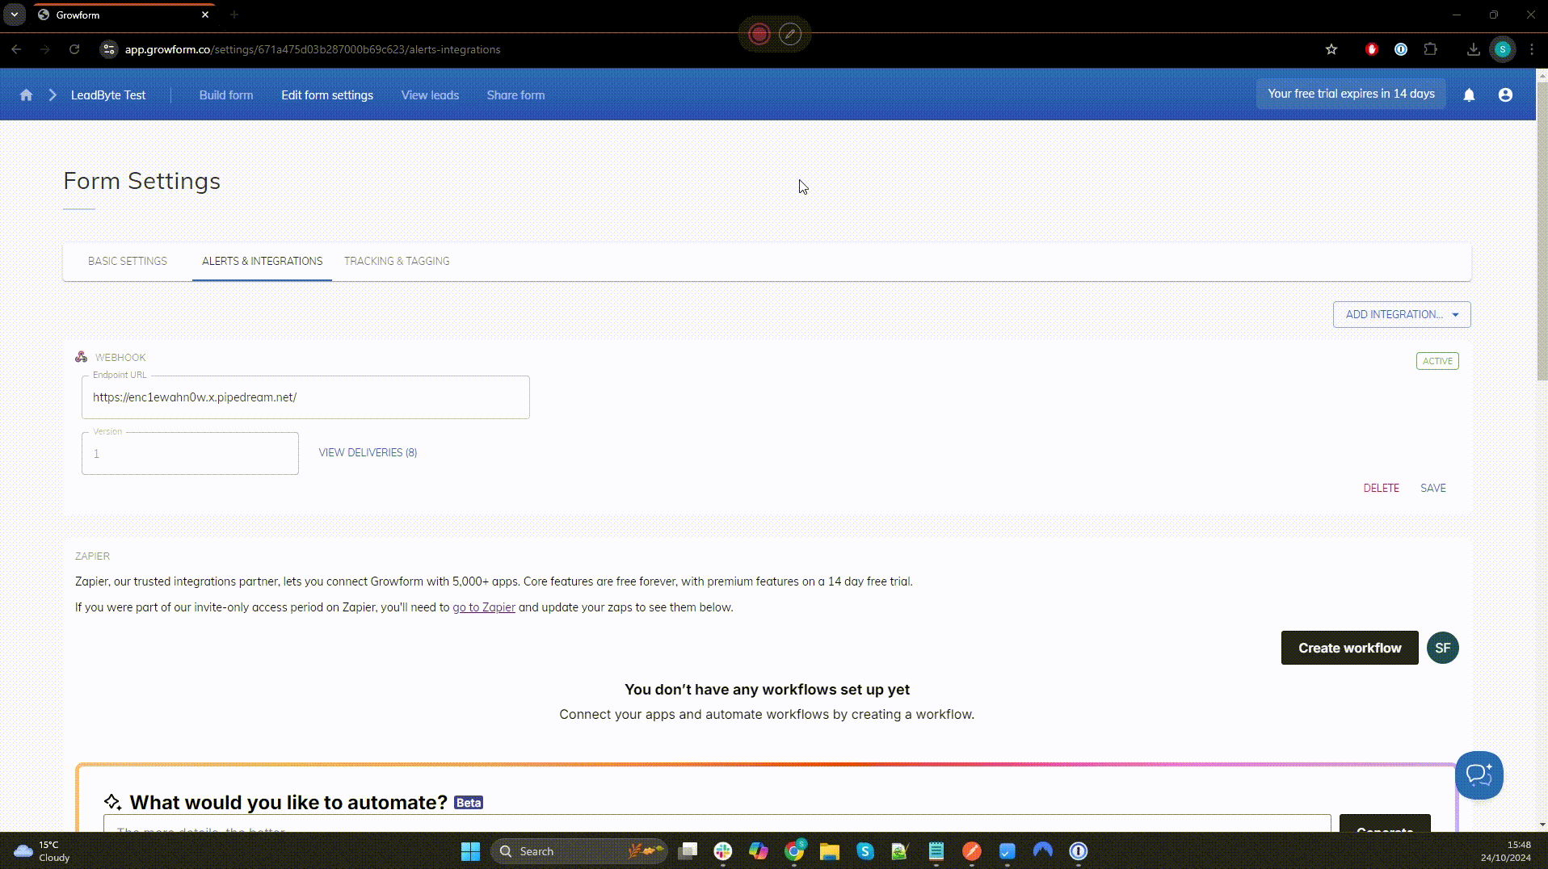1548x869 pixels.
Task: Bookmark this page with the star icon
Action: tap(1331, 49)
